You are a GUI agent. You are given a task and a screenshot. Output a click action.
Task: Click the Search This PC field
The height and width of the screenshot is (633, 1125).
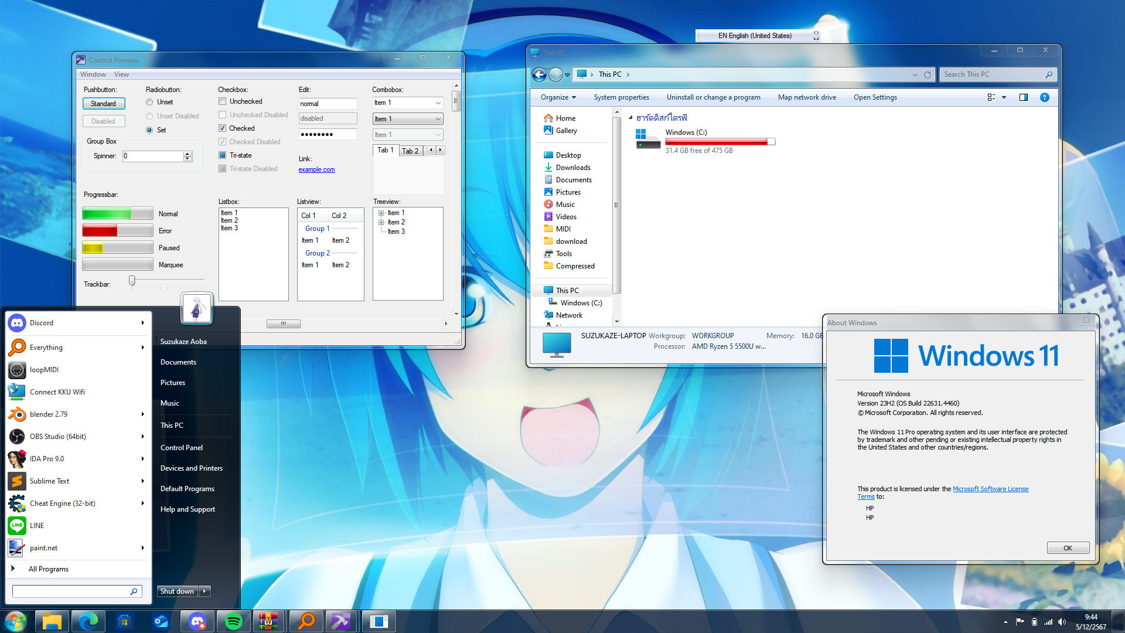tap(998, 74)
